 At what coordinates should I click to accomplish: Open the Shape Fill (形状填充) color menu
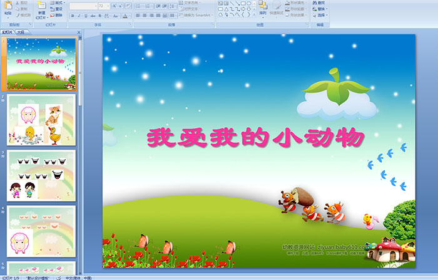coord(296,2)
